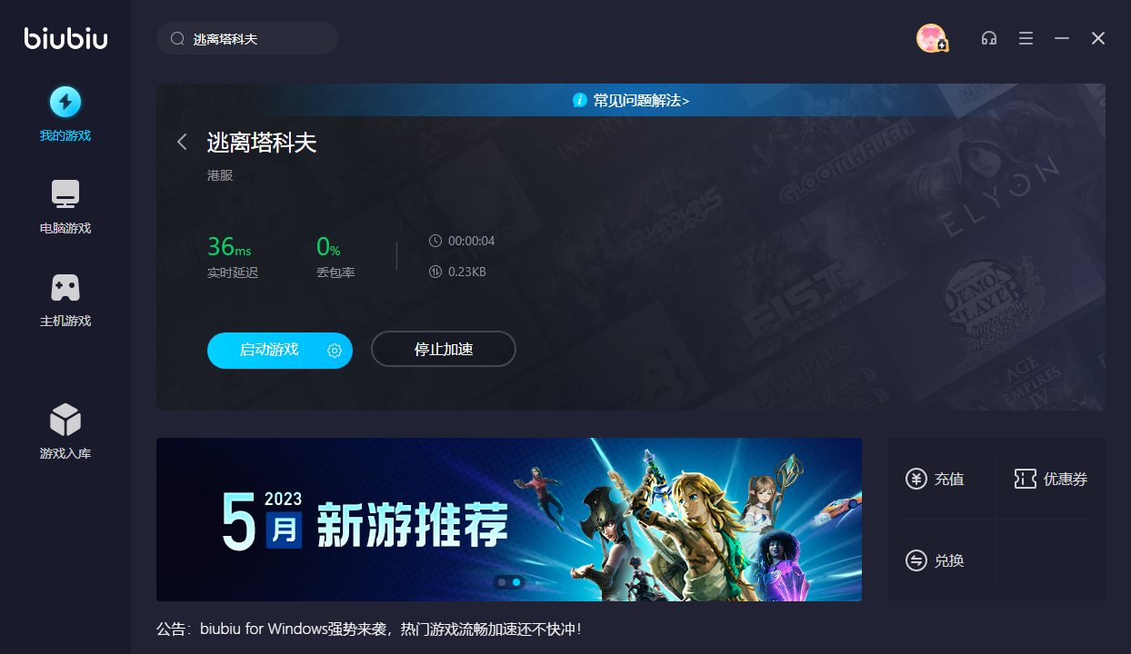Click the 实时延迟 label

click(x=233, y=272)
